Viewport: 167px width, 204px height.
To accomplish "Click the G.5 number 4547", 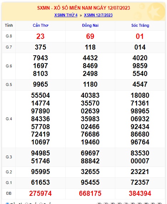I will click(x=140, y=84).
